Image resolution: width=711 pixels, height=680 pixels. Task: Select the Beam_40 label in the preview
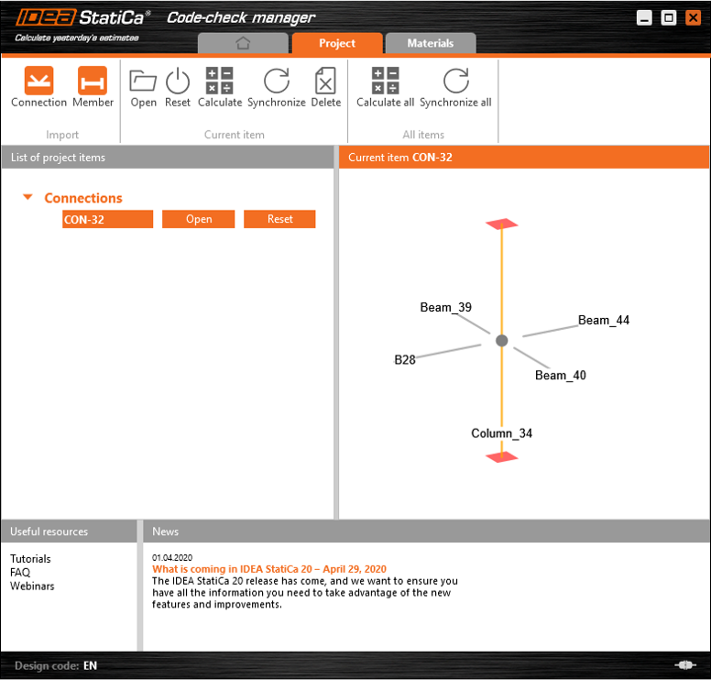pyautogui.click(x=561, y=376)
